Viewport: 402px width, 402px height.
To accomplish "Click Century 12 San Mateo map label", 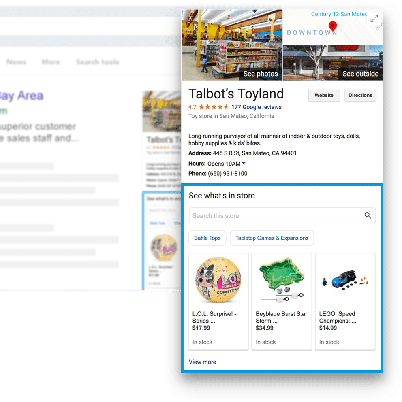I will click(339, 14).
